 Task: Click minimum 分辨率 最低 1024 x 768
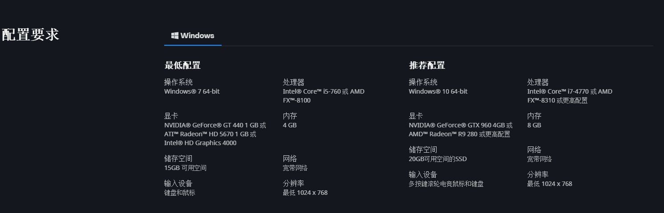(x=305, y=193)
